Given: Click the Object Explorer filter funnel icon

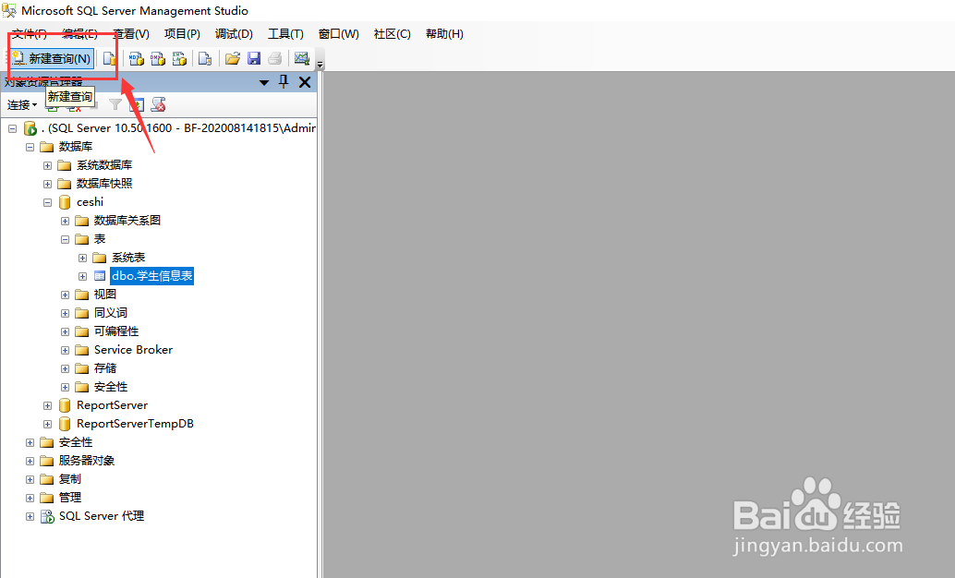Looking at the screenshot, I should tap(115, 104).
